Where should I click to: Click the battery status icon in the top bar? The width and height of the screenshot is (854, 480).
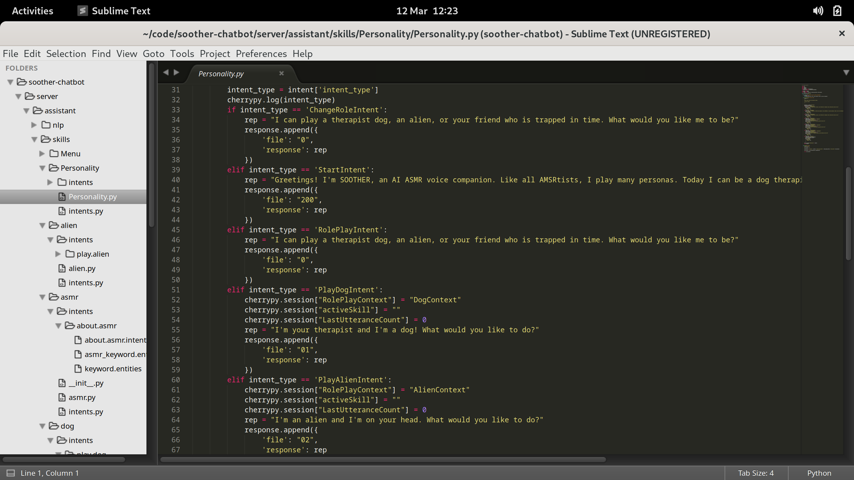[837, 11]
